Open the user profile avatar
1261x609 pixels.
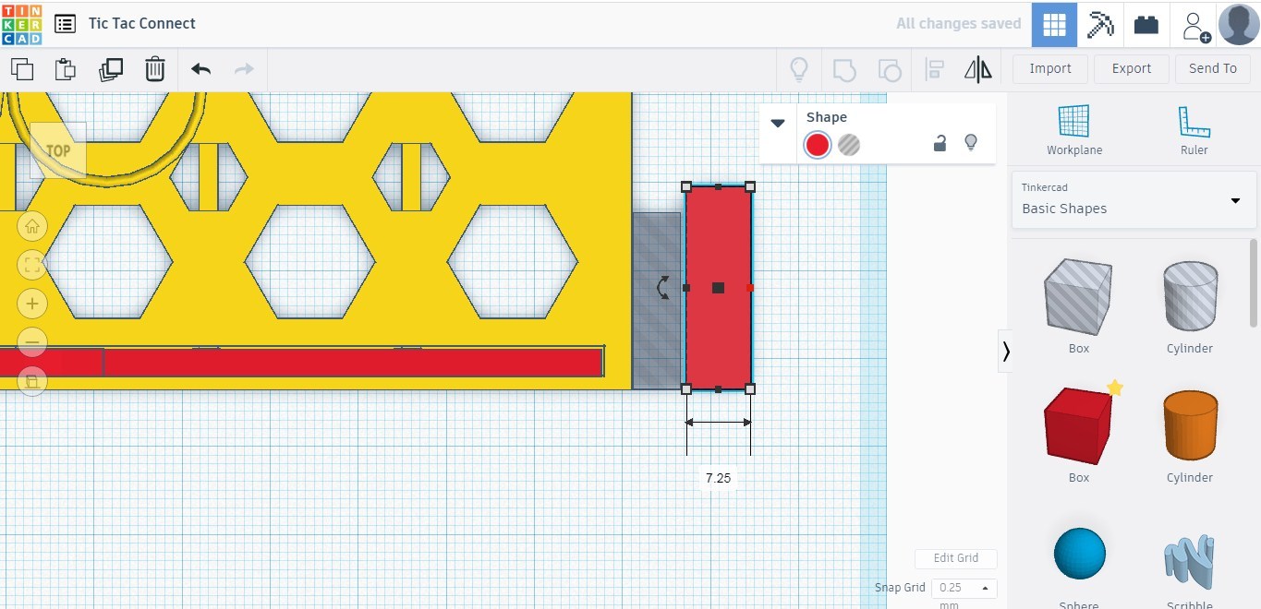coord(1239,25)
